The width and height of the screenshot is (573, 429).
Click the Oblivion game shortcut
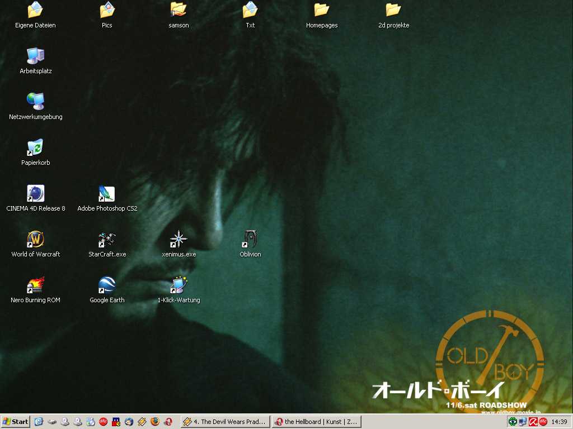[x=250, y=240]
